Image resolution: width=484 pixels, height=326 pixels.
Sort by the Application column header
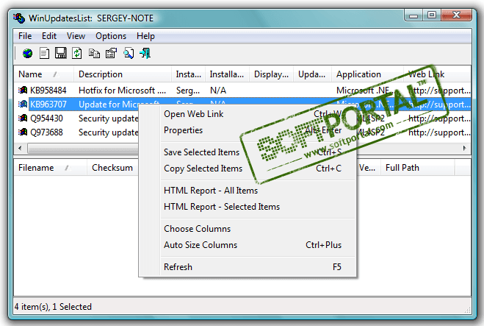tap(368, 74)
